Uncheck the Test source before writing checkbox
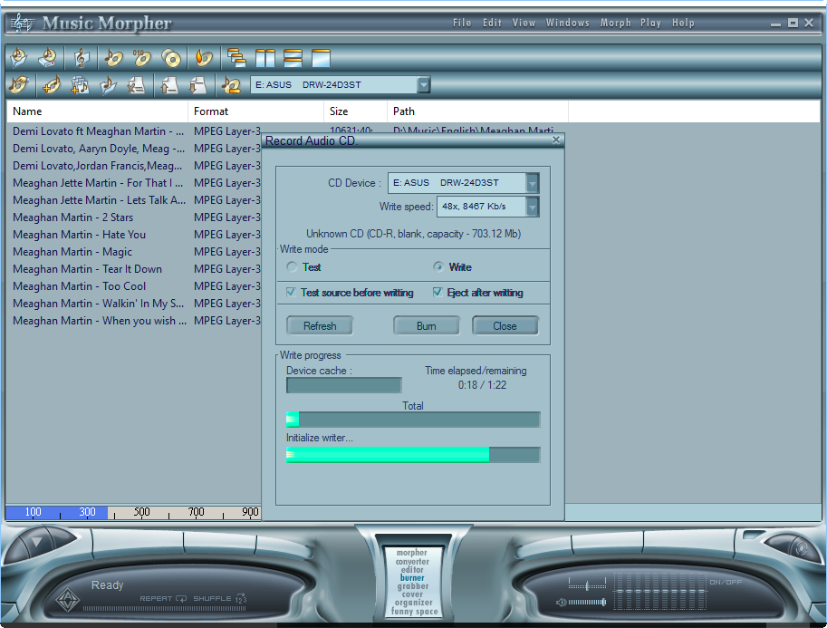827x628 pixels. click(292, 292)
